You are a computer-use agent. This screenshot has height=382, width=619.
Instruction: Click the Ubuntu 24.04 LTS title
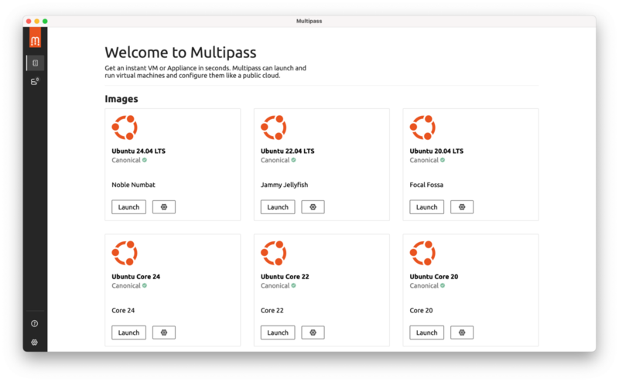click(139, 151)
